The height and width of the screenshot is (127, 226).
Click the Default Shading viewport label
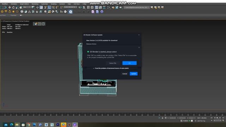coord(24,21)
